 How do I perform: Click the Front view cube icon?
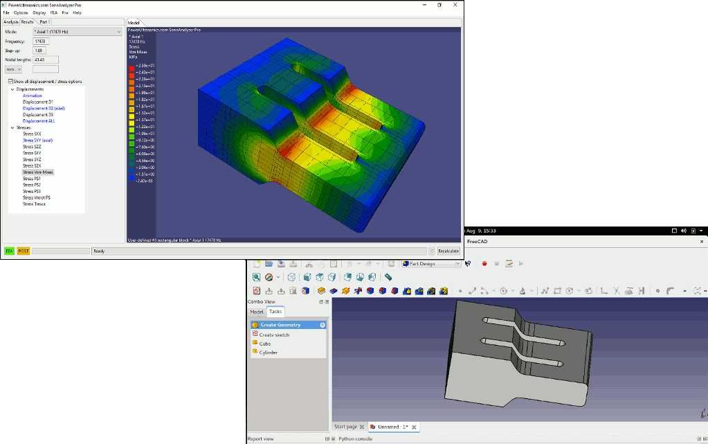[x=307, y=277]
